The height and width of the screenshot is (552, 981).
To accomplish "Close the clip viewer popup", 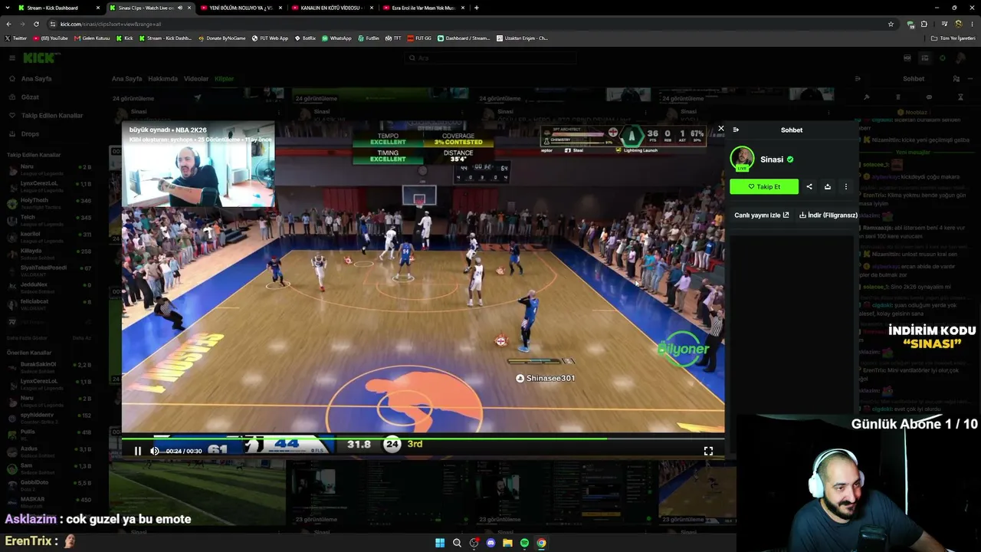I will tap(720, 129).
